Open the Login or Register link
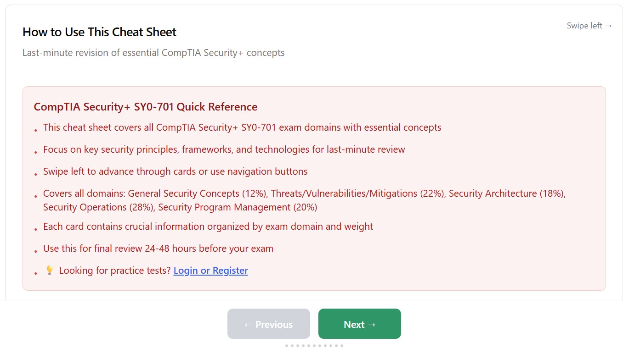Image resolution: width=623 pixels, height=354 pixels. click(x=210, y=271)
